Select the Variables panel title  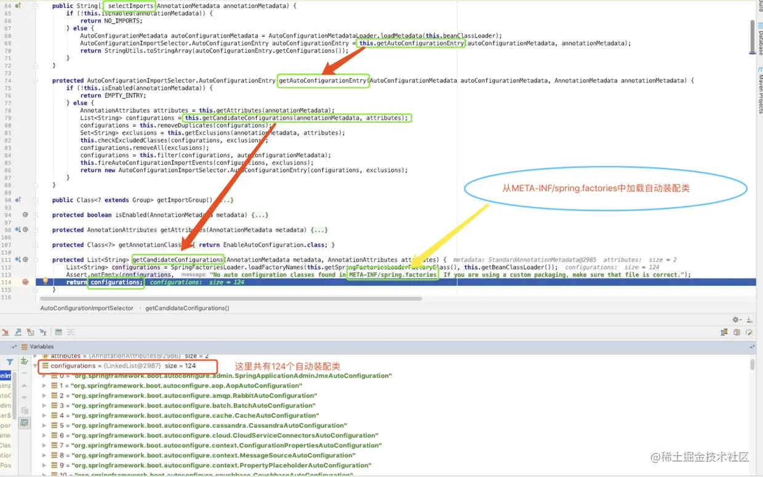[42, 347]
